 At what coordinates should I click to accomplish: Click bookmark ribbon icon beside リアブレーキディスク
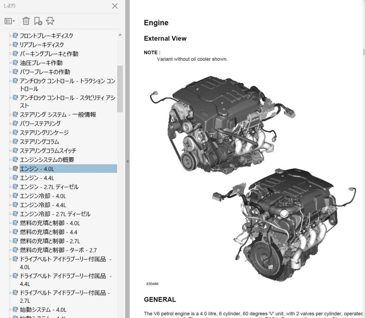click(15, 45)
